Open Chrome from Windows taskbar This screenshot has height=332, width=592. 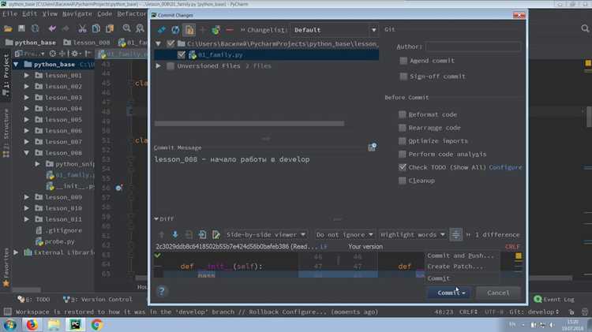96,324
